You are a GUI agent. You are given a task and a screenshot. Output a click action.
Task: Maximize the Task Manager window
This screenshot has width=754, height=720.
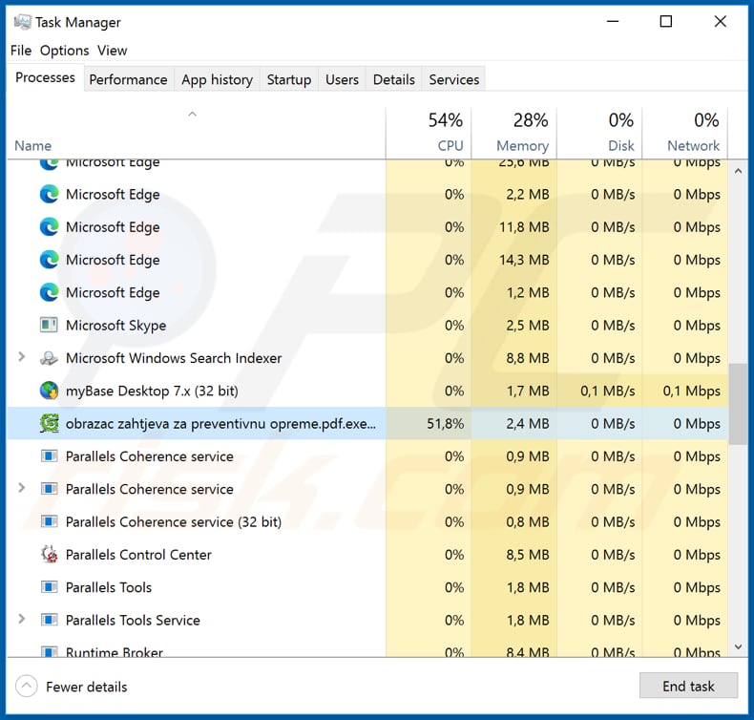(665, 21)
